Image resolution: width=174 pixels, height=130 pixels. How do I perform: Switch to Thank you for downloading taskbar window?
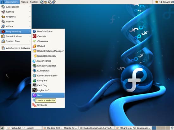coord(133,128)
